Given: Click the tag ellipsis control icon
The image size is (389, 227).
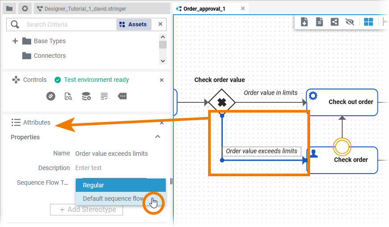Looking at the screenshot, I should point(122,96).
